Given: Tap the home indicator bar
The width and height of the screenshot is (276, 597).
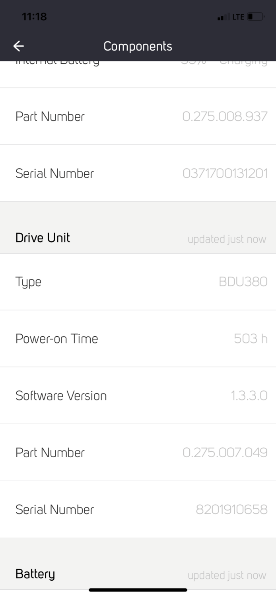Looking at the screenshot, I should [x=138, y=590].
